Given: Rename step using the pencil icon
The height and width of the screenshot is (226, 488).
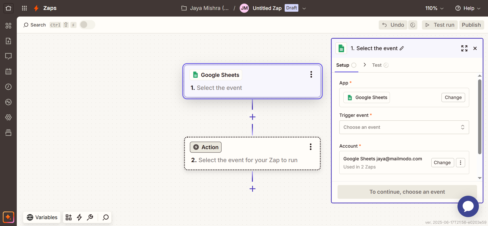Looking at the screenshot, I should (402, 48).
